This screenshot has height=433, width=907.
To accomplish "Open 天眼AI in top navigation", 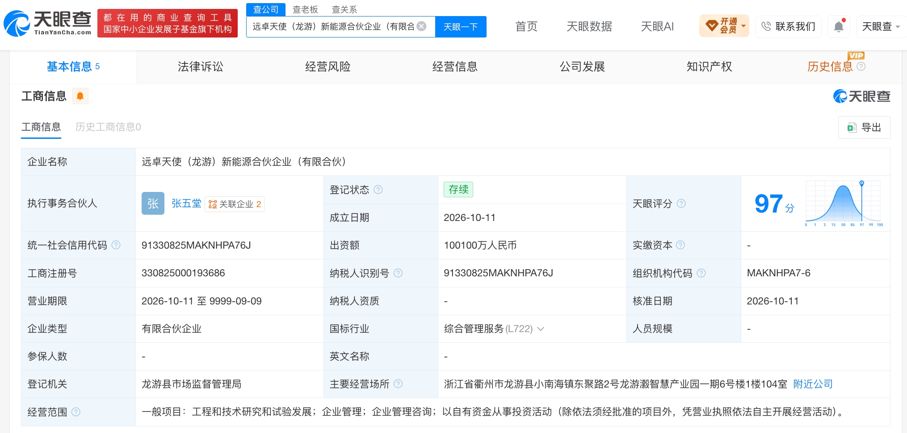I will (657, 27).
